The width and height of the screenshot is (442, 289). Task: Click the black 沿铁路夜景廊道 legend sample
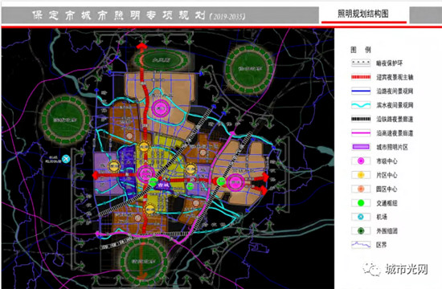coord(361,119)
